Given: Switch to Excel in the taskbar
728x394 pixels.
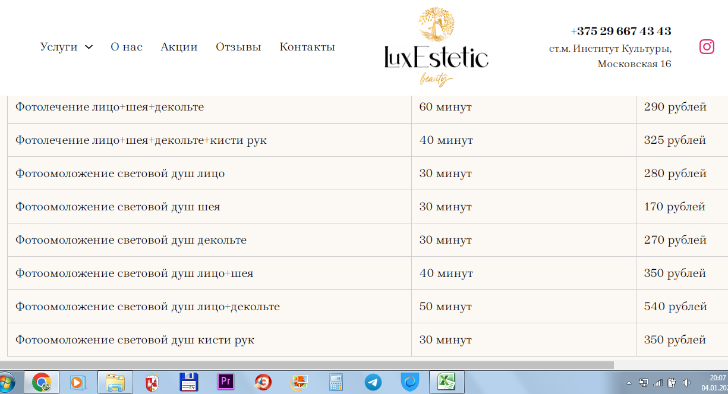Looking at the screenshot, I should (x=446, y=382).
